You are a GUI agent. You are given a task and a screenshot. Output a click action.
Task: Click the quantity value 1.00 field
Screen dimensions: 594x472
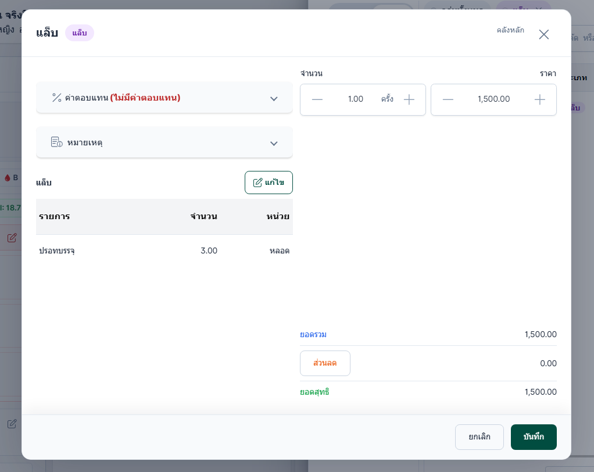(x=355, y=99)
